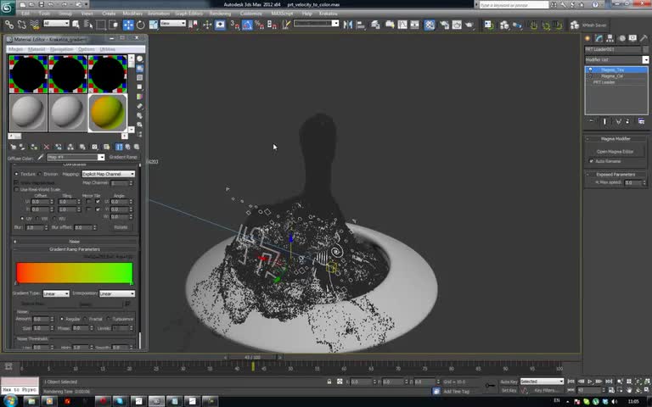
Task: Open the Rendering menu
Action: (x=220, y=14)
